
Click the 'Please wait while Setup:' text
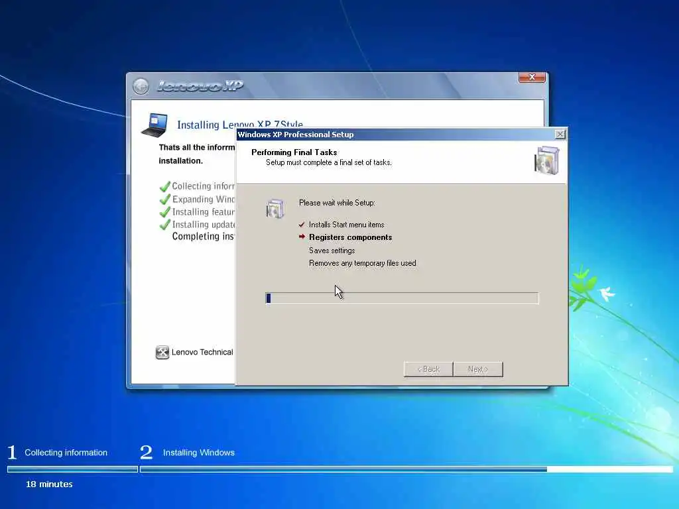pos(337,203)
